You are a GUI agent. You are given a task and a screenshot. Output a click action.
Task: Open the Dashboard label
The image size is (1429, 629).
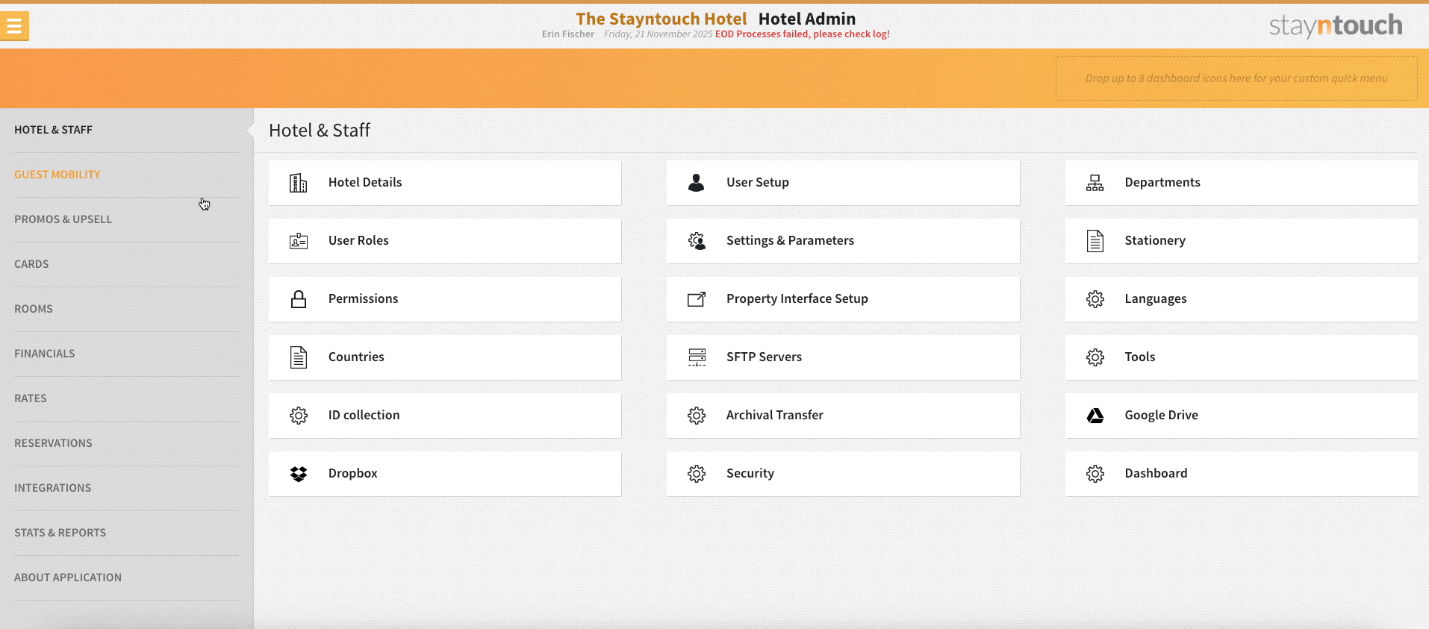(1156, 473)
